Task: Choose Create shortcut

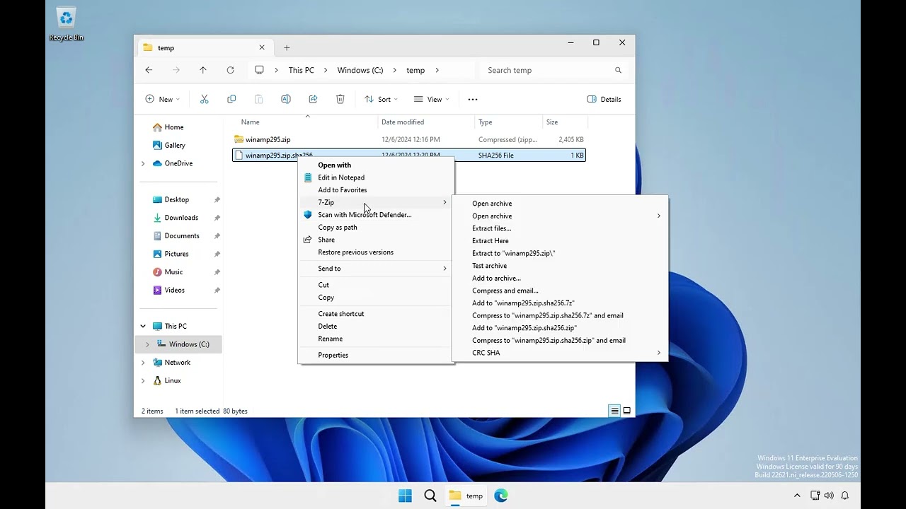Action: tap(376, 313)
